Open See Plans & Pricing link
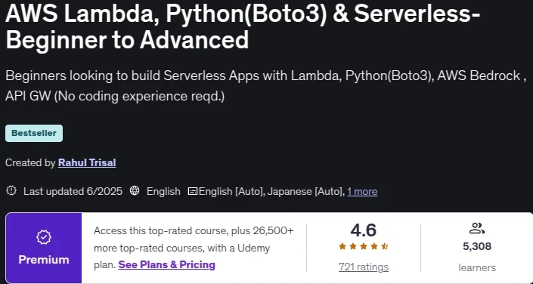Image resolution: width=533 pixels, height=284 pixels. tap(166, 264)
